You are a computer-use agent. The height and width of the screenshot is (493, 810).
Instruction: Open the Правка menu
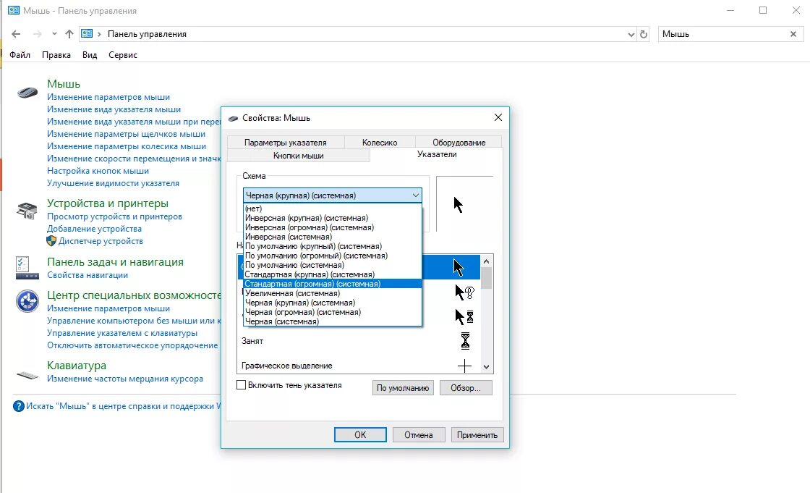tap(56, 55)
